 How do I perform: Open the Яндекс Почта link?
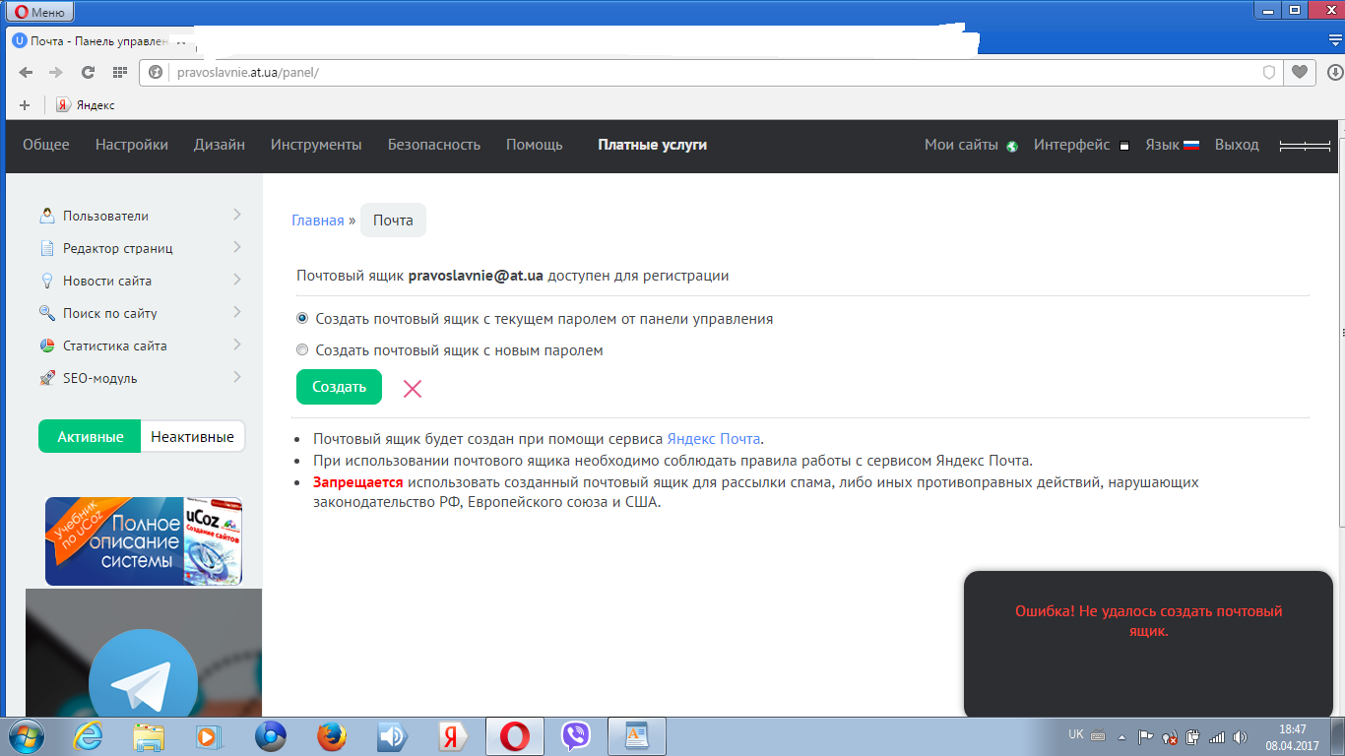(x=714, y=439)
